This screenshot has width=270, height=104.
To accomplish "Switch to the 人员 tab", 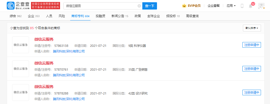I will click(49, 16).
